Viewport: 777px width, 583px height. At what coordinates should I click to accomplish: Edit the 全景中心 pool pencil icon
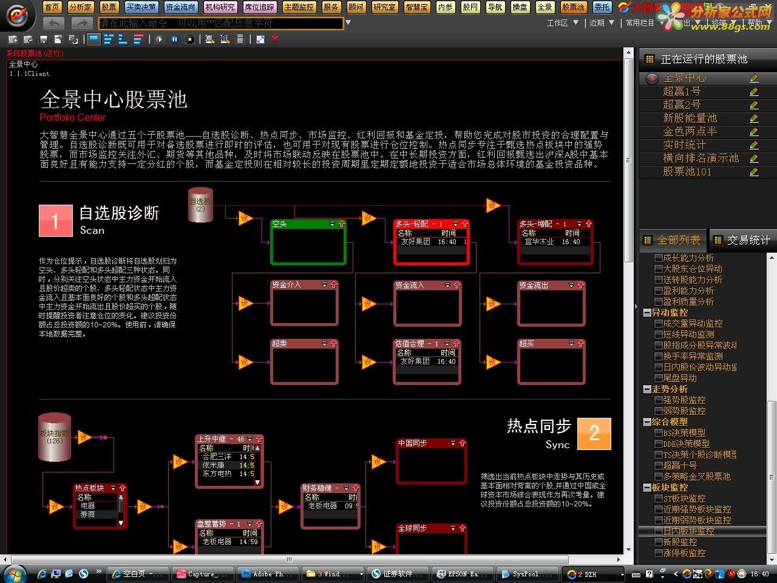(x=754, y=78)
